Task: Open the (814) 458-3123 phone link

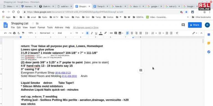Action: click(x=63, y=73)
